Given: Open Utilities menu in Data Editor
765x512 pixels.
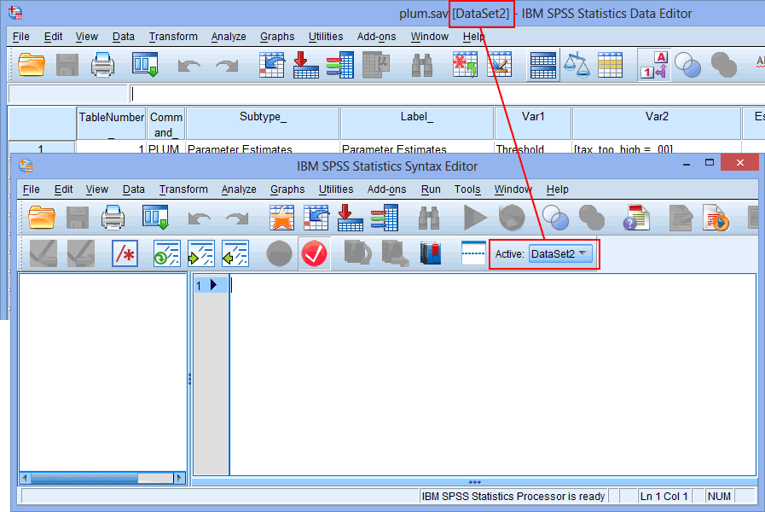Looking at the screenshot, I should [326, 37].
